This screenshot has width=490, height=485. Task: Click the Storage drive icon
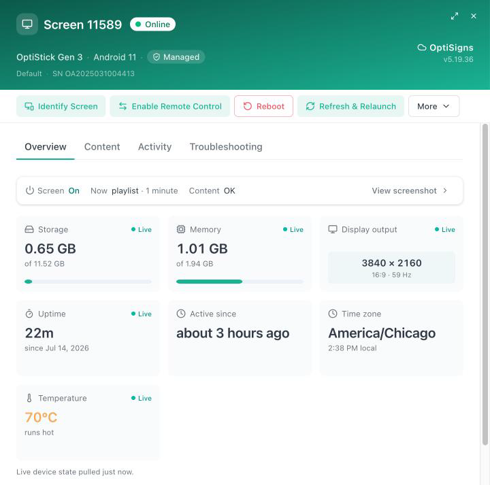(x=29, y=229)
